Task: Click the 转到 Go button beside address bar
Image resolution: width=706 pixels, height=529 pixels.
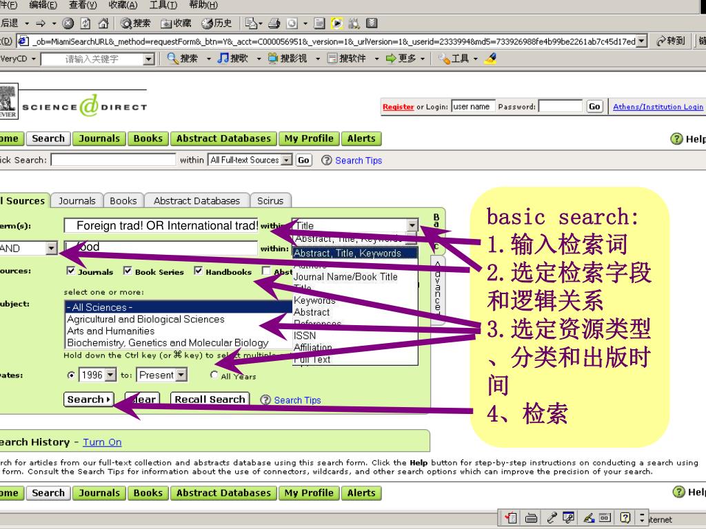Action: [x=670, y=41]
